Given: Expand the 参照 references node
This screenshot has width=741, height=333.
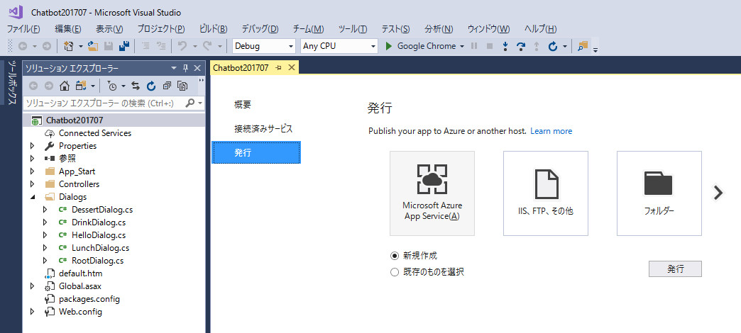Looking at the screenshot, I should pos(32,159).
